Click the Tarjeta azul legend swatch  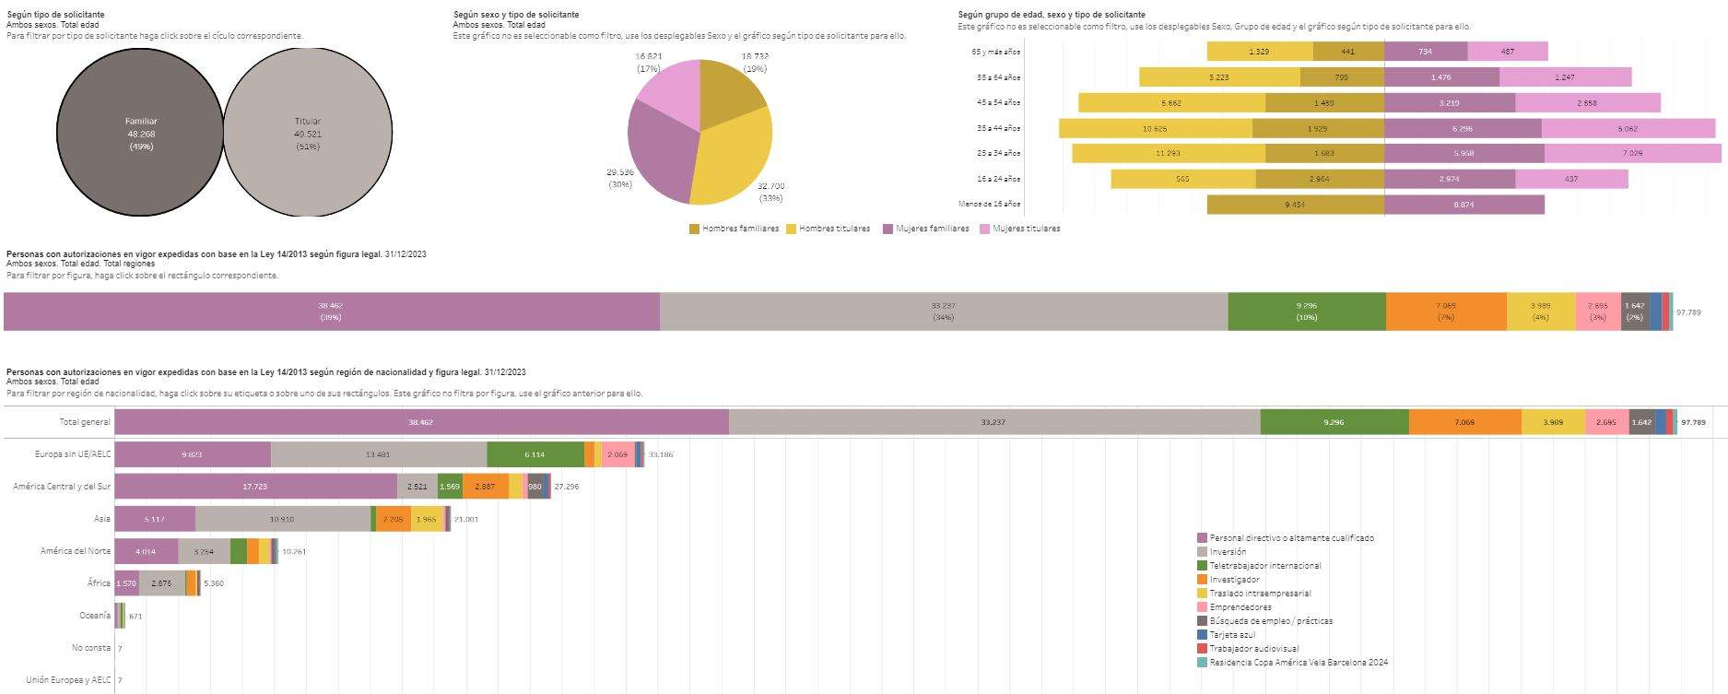(x=1202, y=635)
